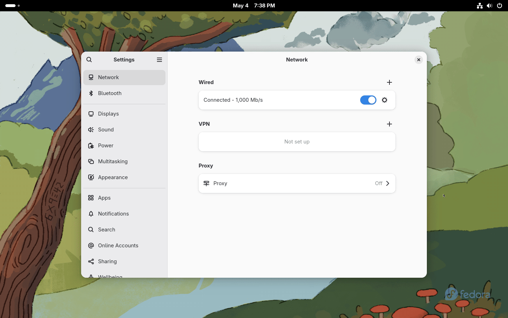Image resolution: width=508 pixels, height=318 pixels.
Task: Go to Sound settings
Action: click(x=124, y=130)
